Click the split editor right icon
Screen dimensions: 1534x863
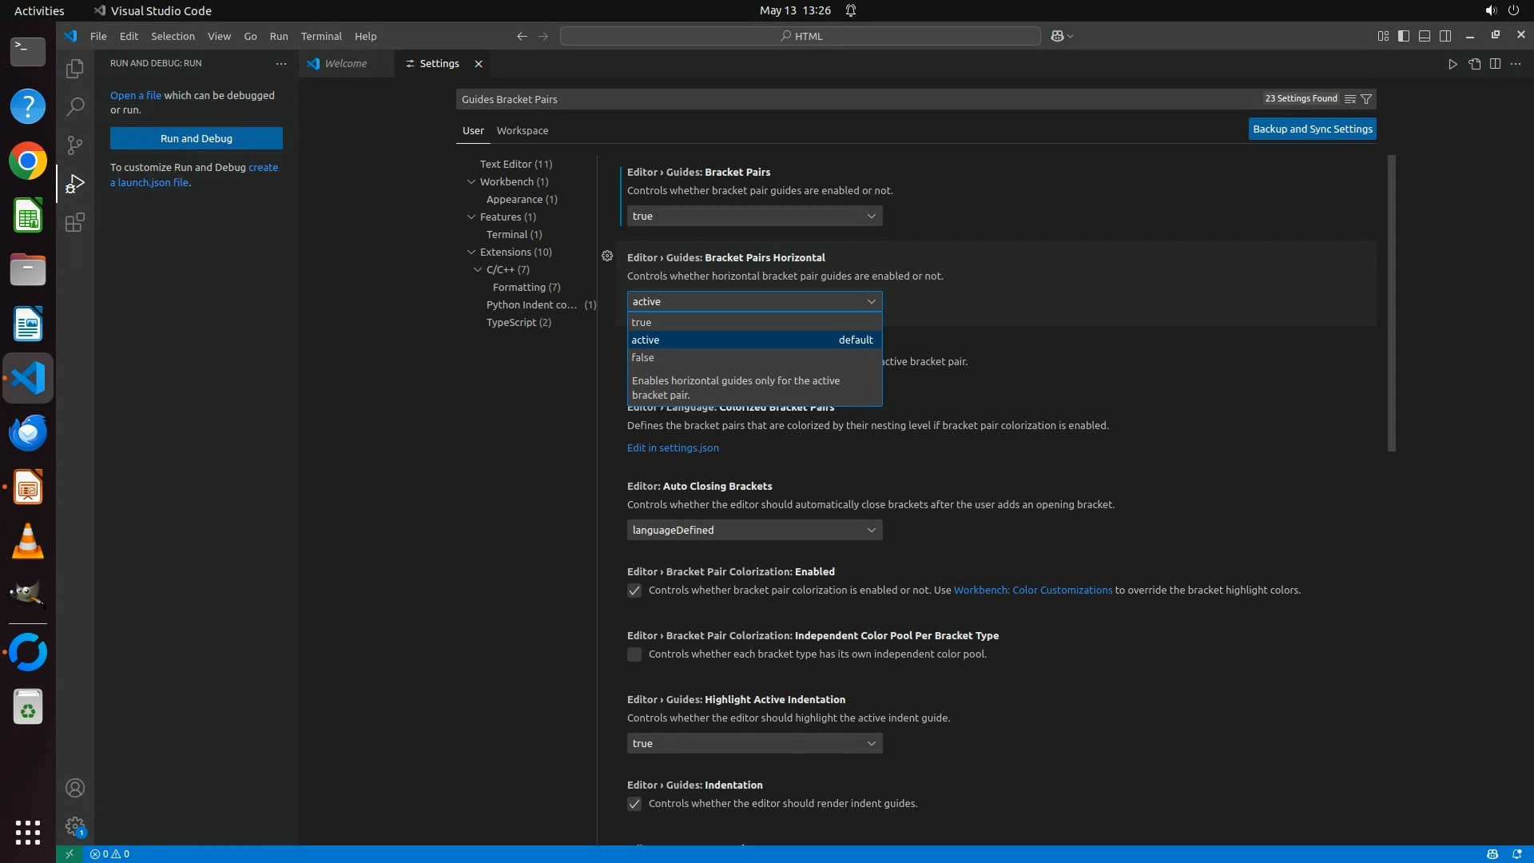click(1495, 64)
